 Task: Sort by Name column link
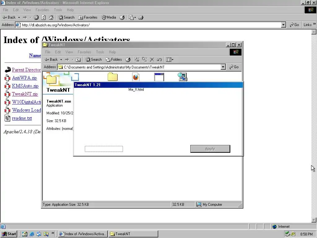(35, 55)
